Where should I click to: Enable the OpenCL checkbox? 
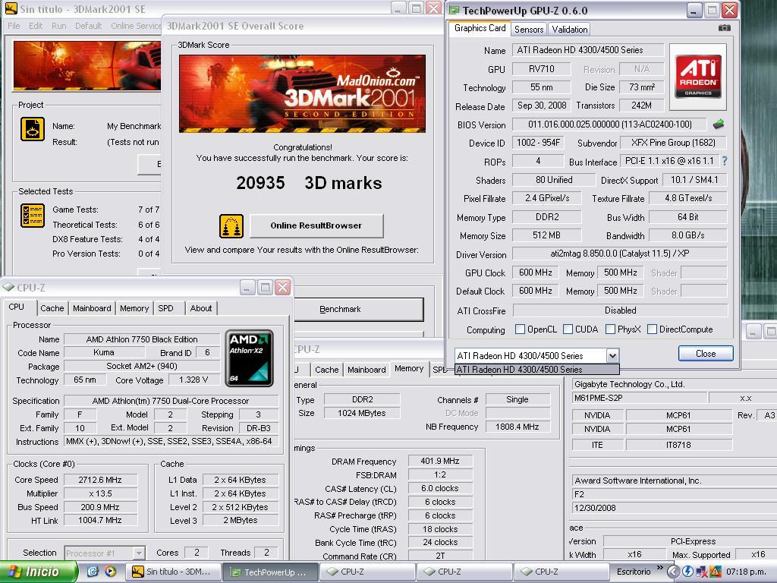[x=520, y=329]
